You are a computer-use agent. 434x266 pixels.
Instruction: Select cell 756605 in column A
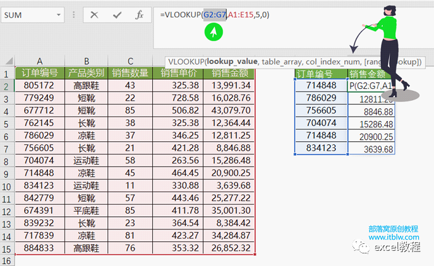coord(40,148)
